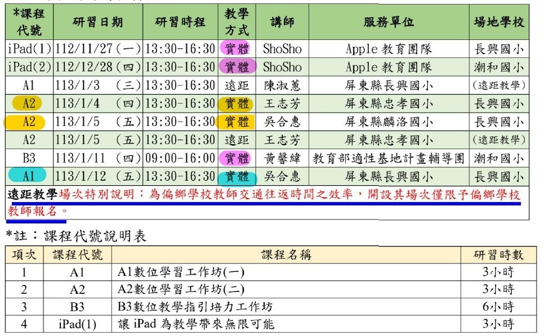Click the cyan-highlighted A1 course code
The height and width of the screenshot is (336, 544).
27,176
